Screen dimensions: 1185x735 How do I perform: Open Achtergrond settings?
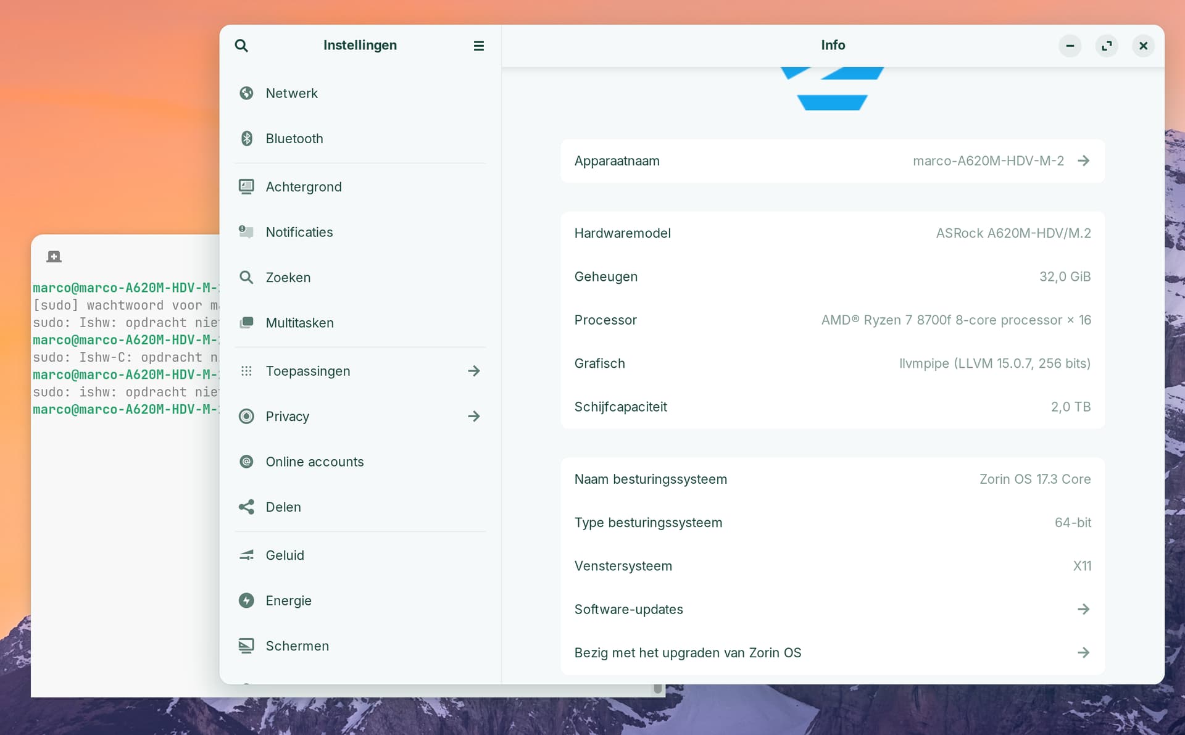pyautogui.click(x=360, y=186)
